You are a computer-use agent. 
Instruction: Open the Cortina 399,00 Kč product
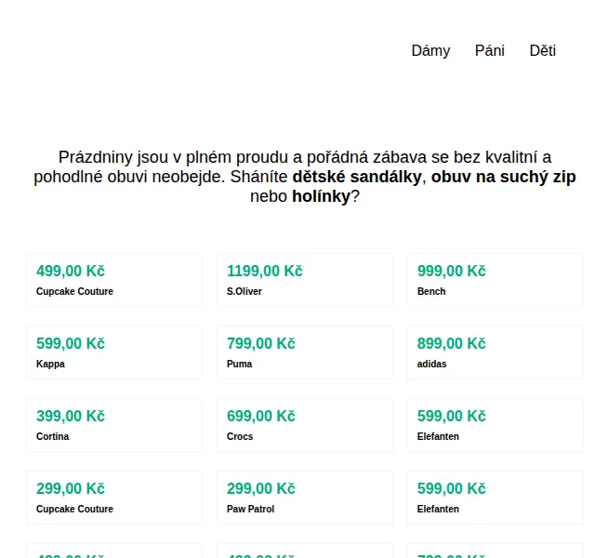click(114, 425)
